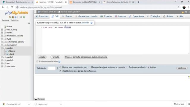Click the browser address bar
Viewport: 190px width, 107px height.
(96, 7)
